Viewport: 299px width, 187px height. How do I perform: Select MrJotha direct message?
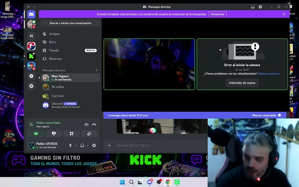(x=70, y=87)
